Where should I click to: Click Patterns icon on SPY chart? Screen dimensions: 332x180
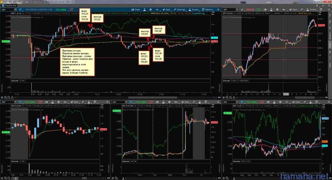(x=321, y=10)
